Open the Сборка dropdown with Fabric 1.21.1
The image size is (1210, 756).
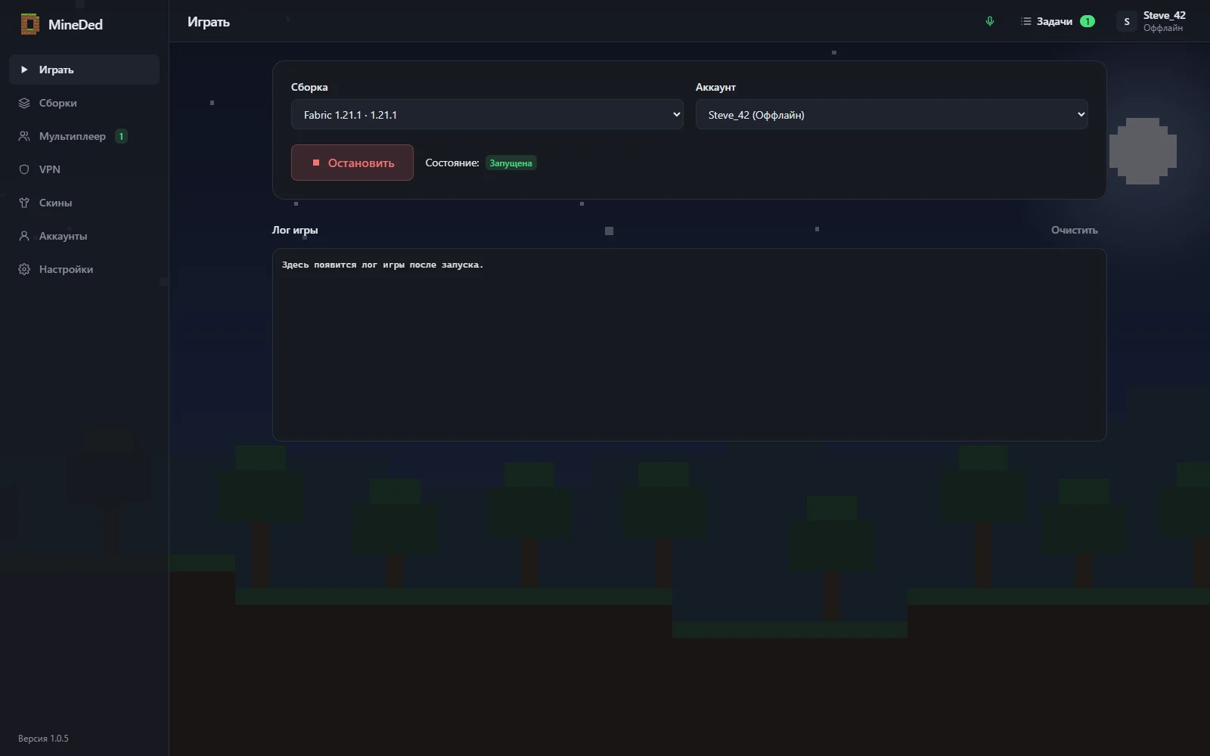[x=487, y=114]
